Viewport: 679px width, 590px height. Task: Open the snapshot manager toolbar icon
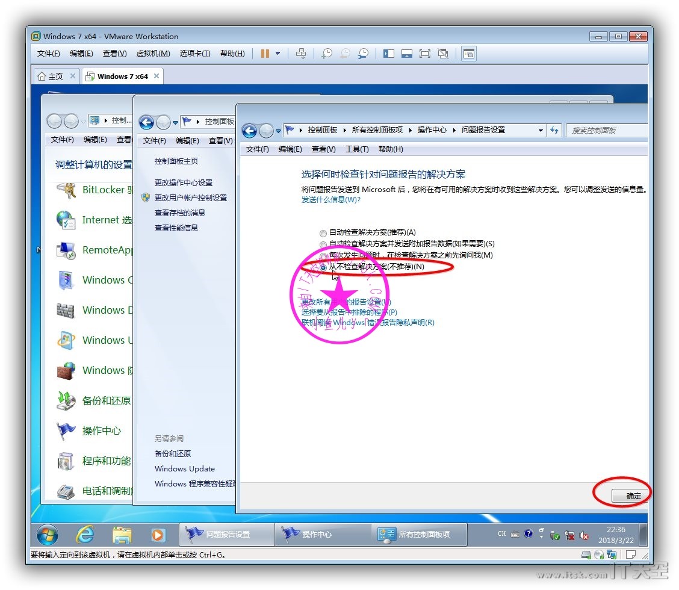(x=363, y=54)
